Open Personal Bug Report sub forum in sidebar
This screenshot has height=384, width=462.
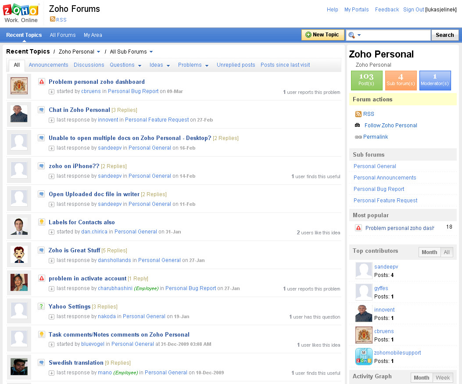click(x=379, y=189)
